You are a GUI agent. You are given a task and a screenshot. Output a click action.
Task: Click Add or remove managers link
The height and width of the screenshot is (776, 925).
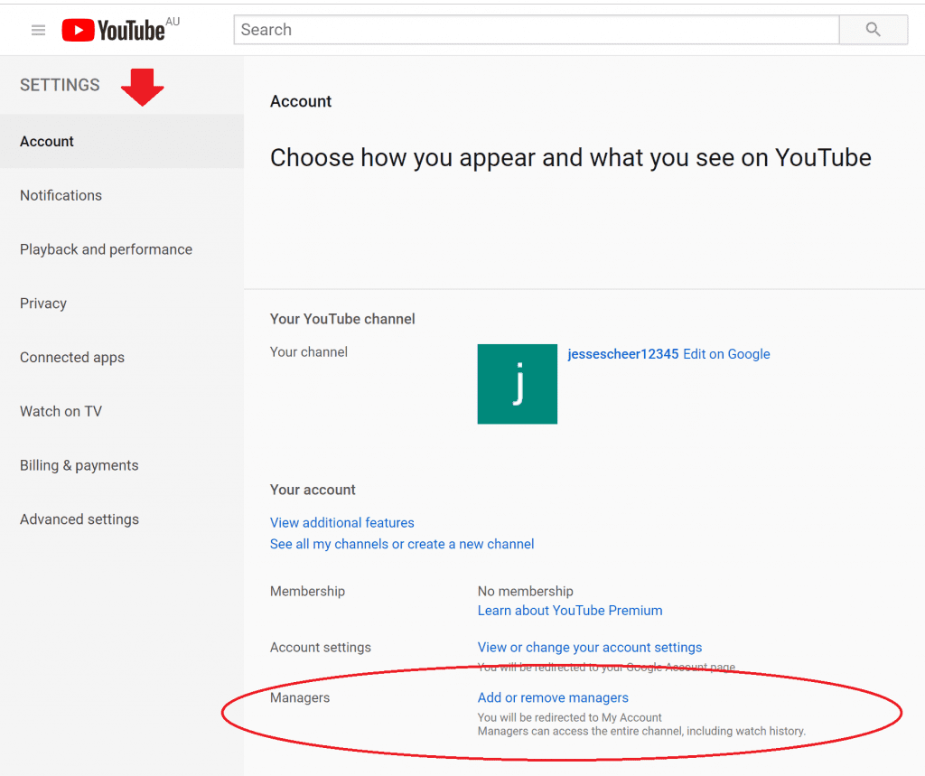[x=553, y=697]
